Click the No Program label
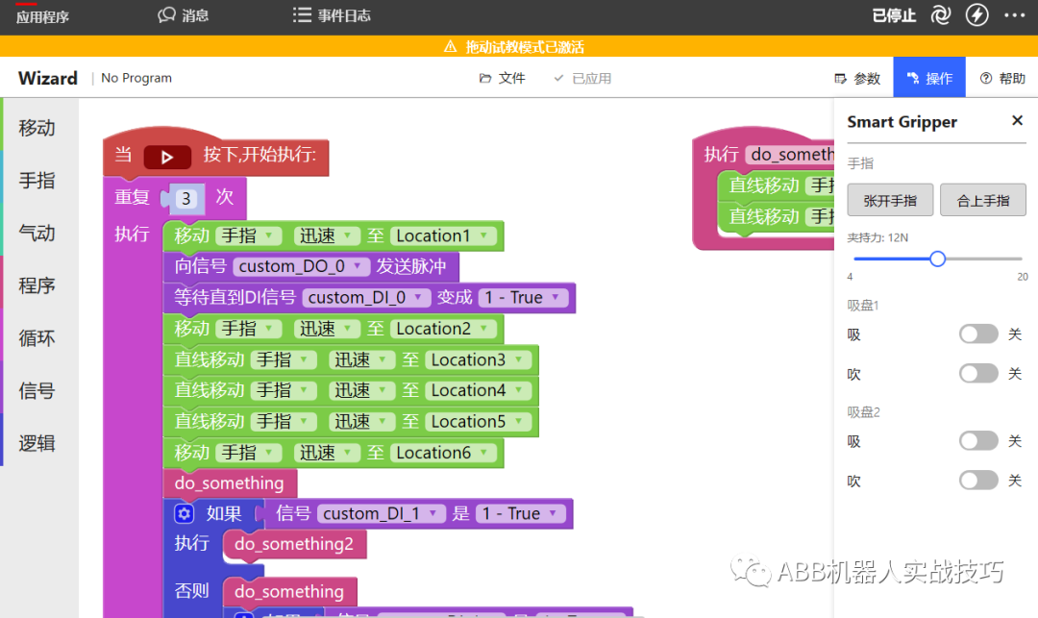 coord(136,78)
